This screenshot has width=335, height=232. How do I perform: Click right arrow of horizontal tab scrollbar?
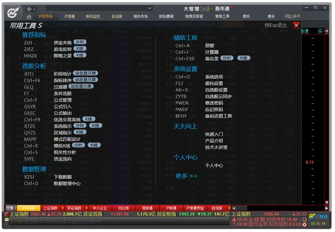[327, 208]
